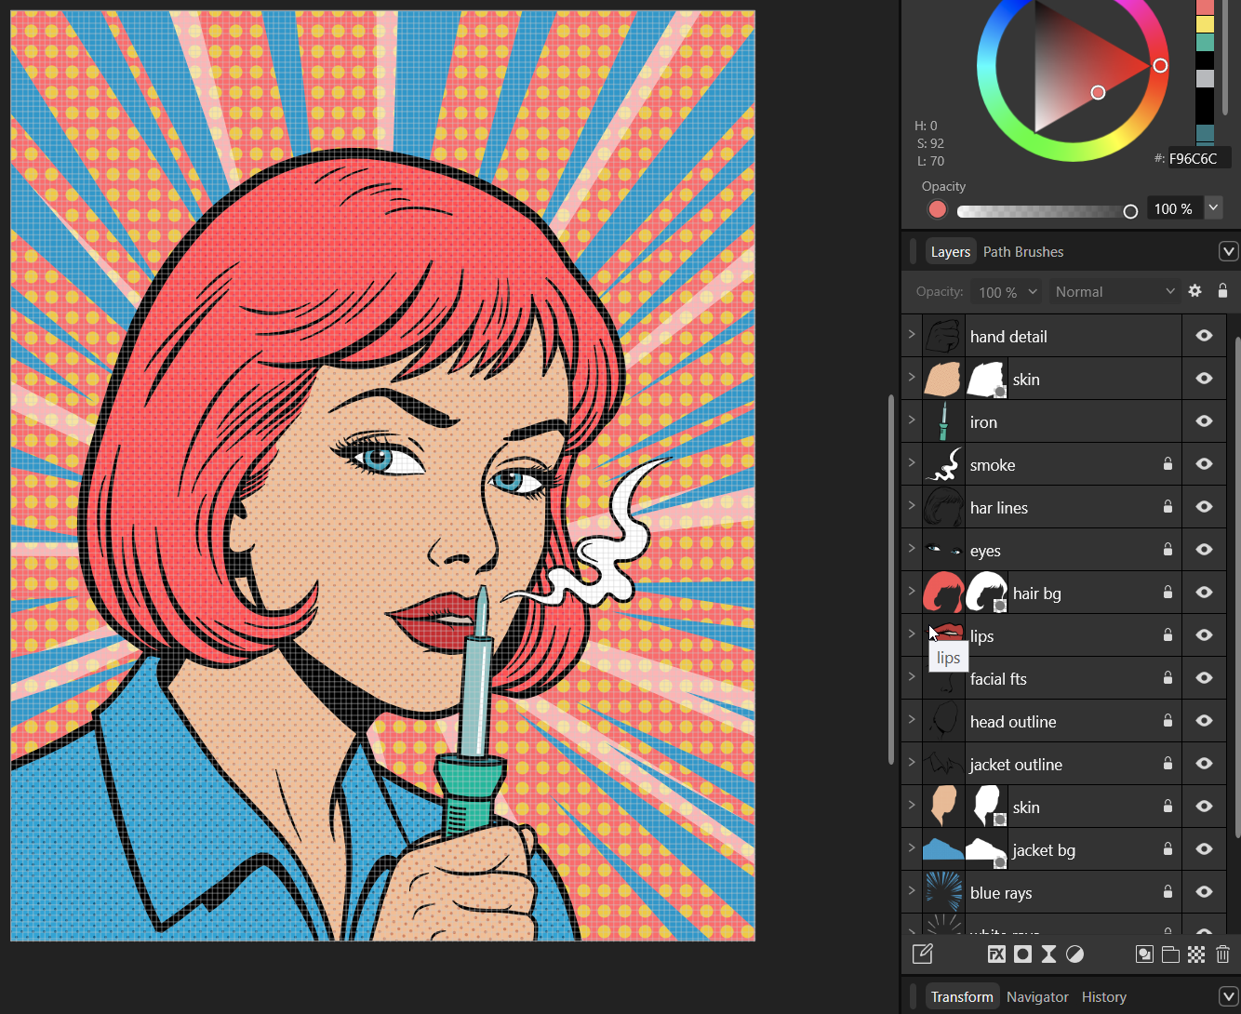This screenshot has height=1014, width=1241.
Task: Select the jacket outline layer
Action: (x=1016, y=765)
